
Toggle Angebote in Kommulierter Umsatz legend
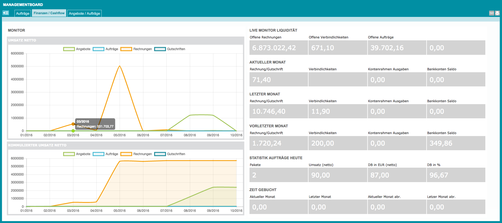point(77,154)
